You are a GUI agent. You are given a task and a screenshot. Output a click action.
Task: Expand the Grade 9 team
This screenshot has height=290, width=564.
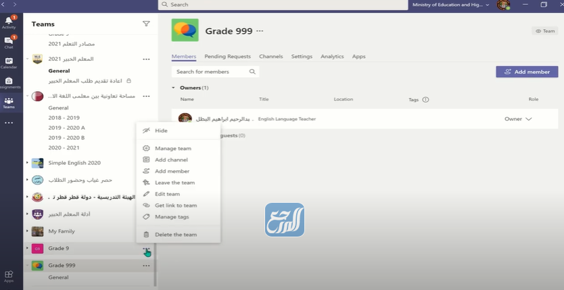coord(27,248)
